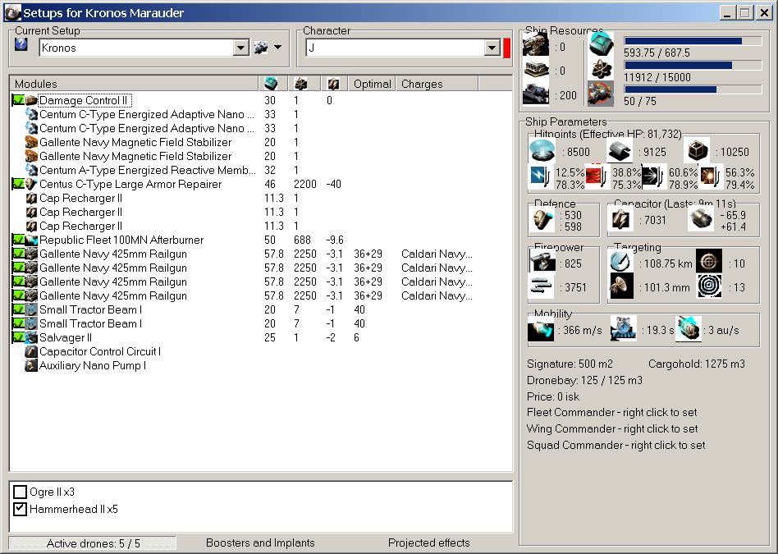
Task: Toggle active checkmark on last Gallente Navy 425mm Railgun
Action: 18,295
